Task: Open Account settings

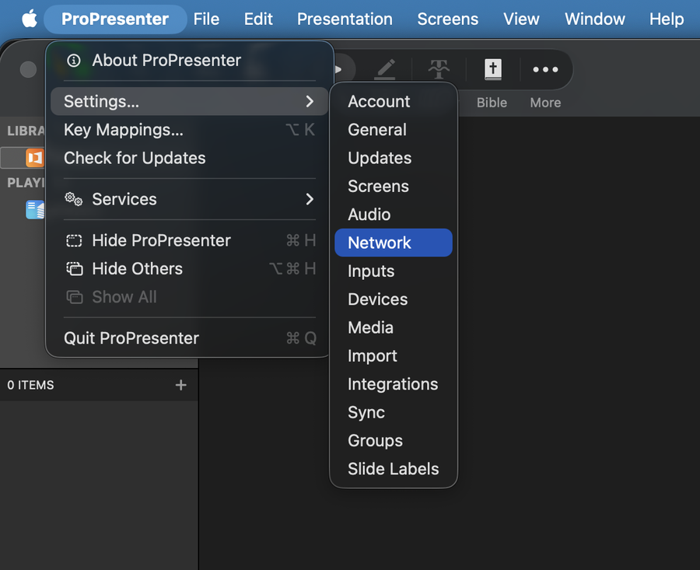Action: pyautogui.click(x=394, y=101)
